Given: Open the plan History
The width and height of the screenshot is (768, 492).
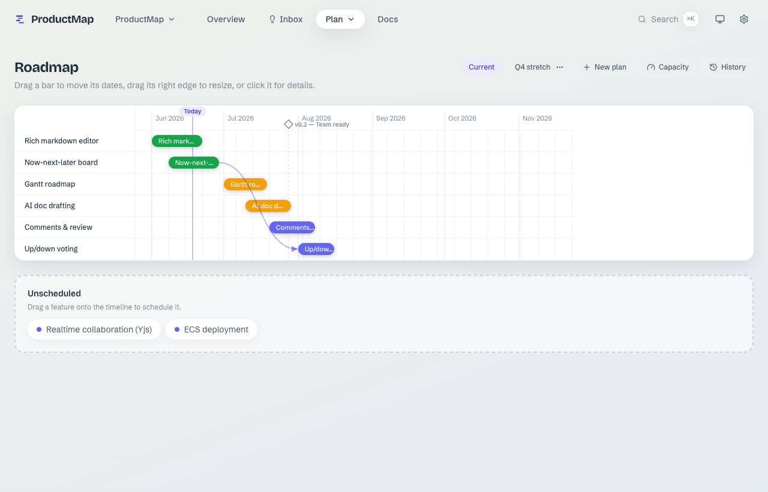Looking at the screenshot, I should [728, 67].
